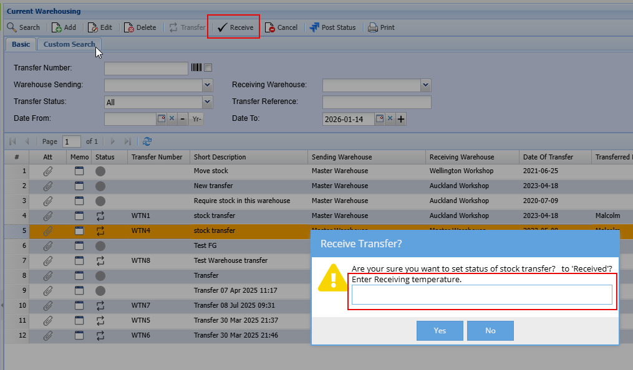Sort by Sending Warehouse column header
The width and height of the screenshot is (633, 370).
point(367,157)
